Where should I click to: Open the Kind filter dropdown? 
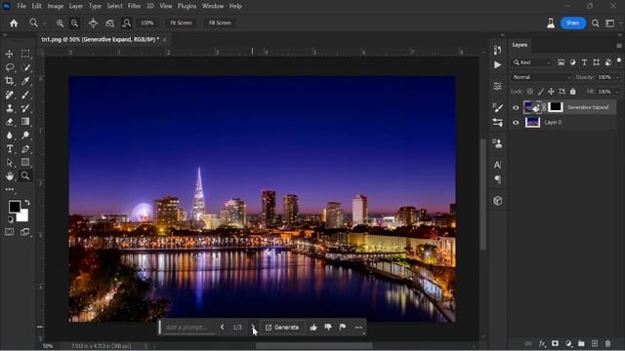coord(532,62)
